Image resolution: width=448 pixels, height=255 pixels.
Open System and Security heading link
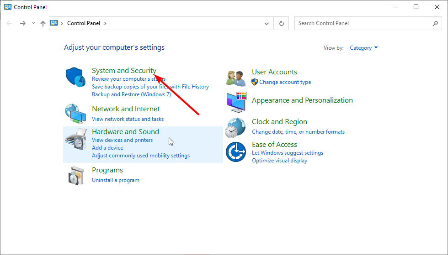tap(124, 70)
